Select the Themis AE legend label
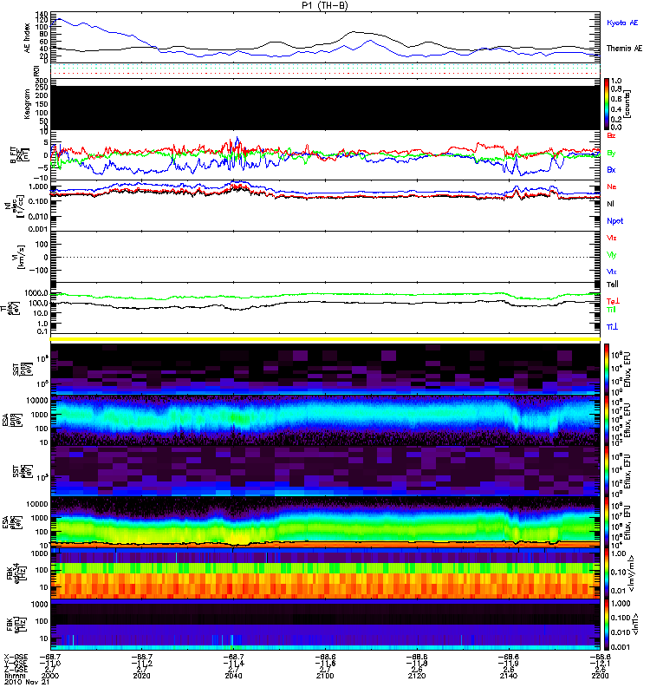The image size is (650, 694). [624, 49]
